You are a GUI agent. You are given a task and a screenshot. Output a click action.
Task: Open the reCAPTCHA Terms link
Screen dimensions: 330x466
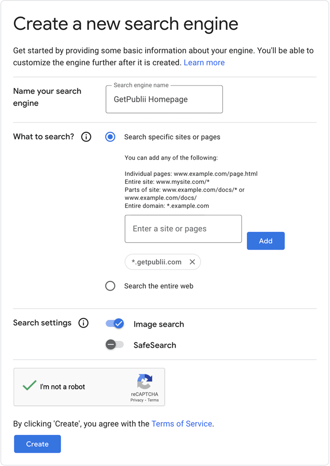(x=153, y=400)
